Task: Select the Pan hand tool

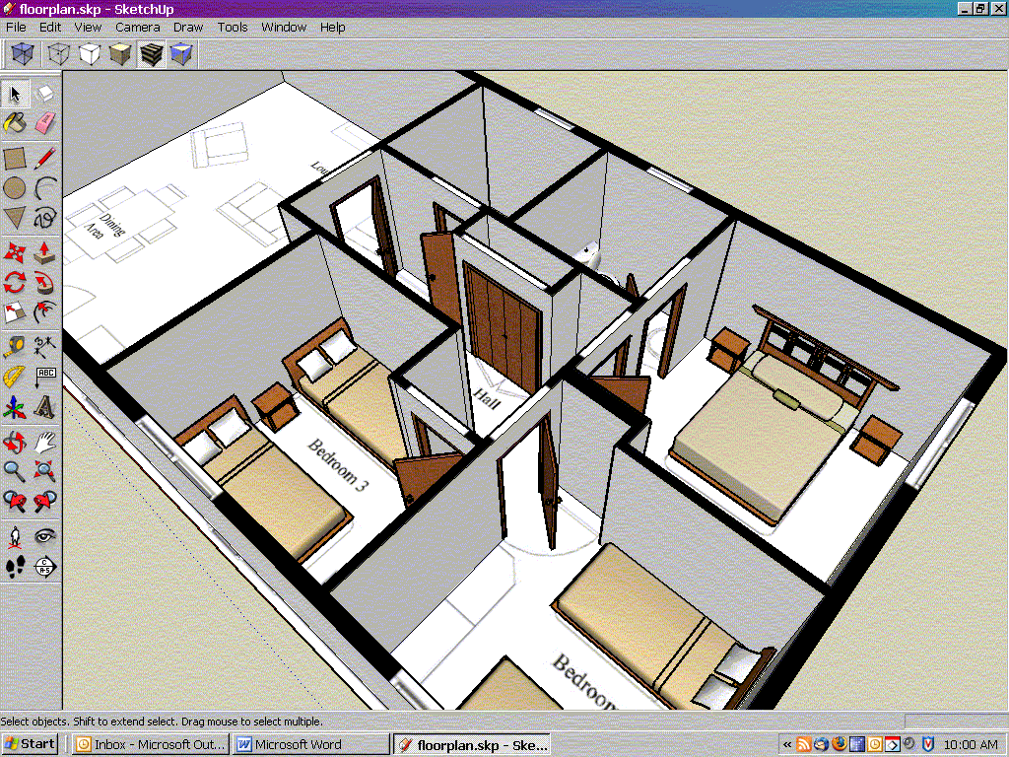Action: [45, 441]
